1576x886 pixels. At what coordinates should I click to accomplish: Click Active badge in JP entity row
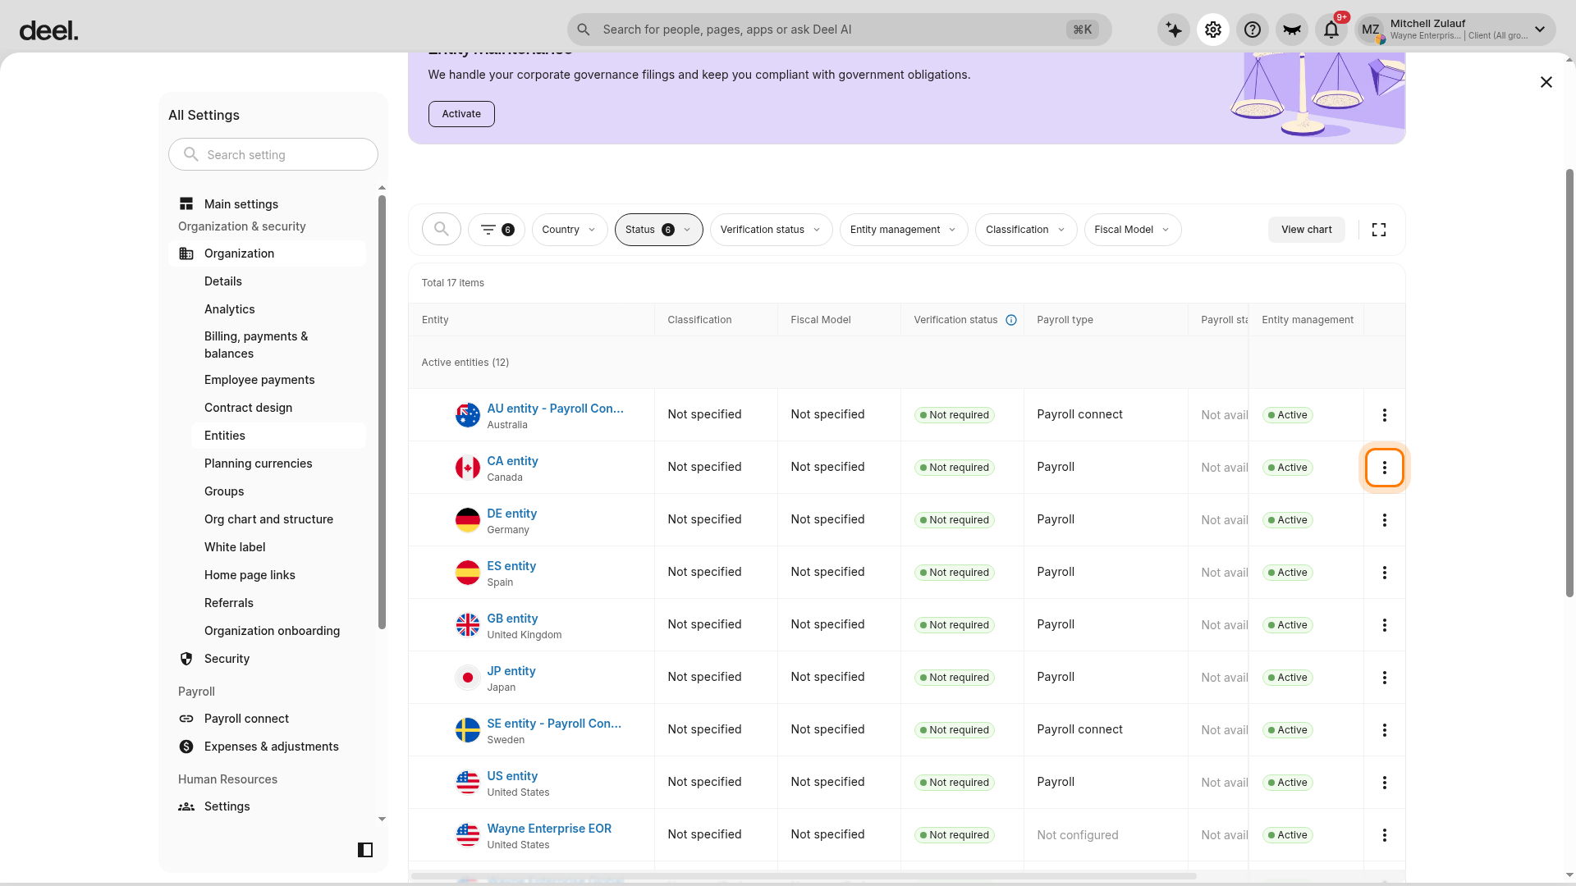pos(1287,678)
